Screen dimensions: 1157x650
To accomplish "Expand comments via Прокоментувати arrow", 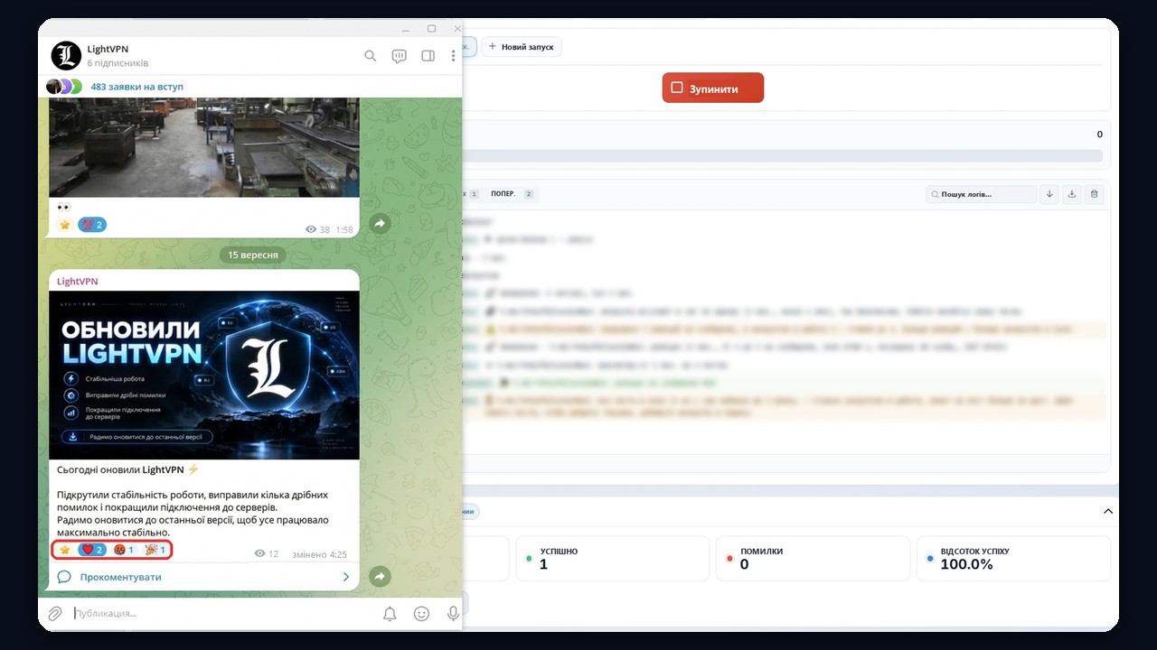I will pyautogui.click(x=345, y=577).
